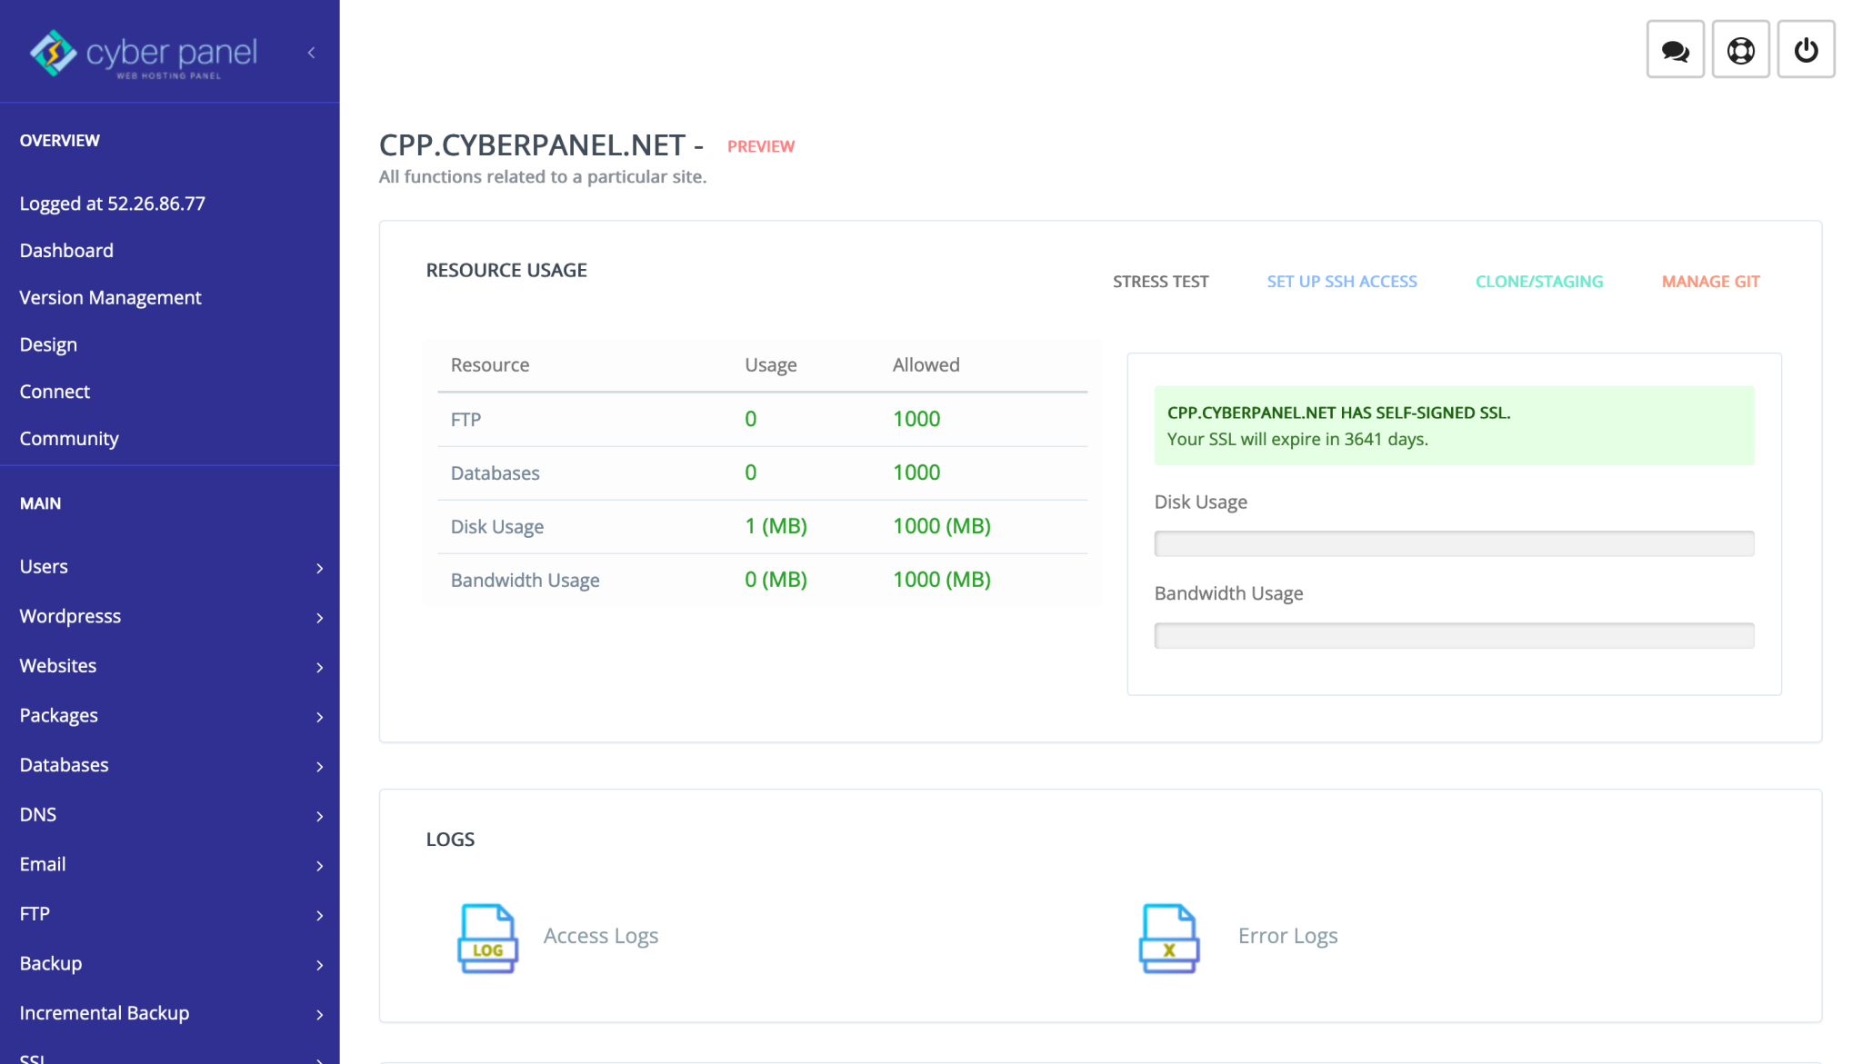Click STRESS TEST

pyautogui.click(x=1160, y=282)
